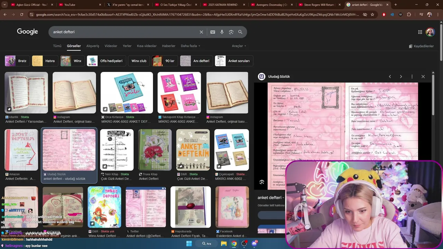Open a new browser tab
The image size is (443, 249).
(396, 5)
